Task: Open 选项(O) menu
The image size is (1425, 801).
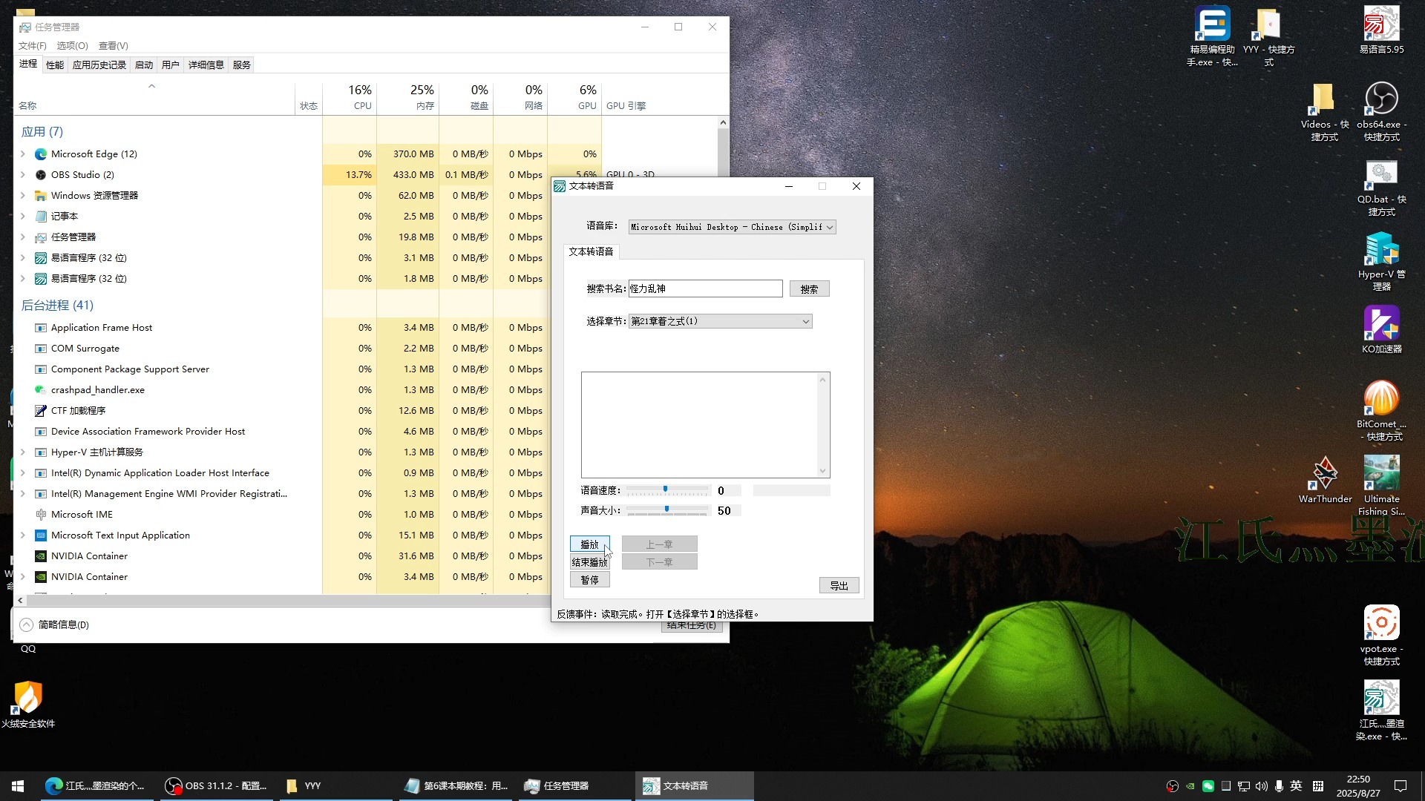Action: pyautogui.click(x=72, y=45)
